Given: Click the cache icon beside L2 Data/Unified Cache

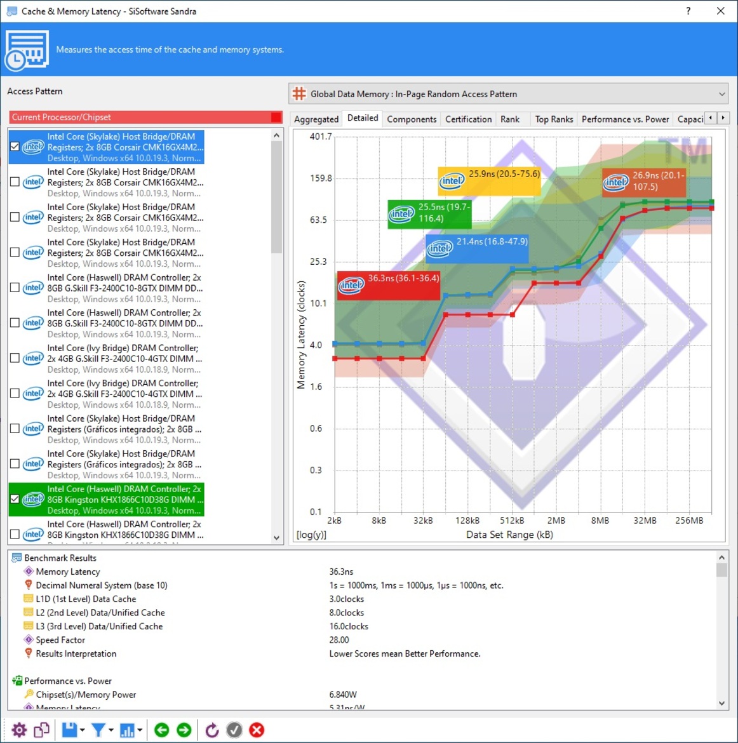Looking at the screenshot, I should 29,613.
